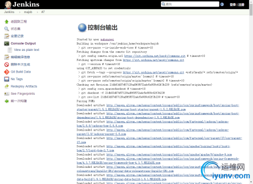
Task: Open View as plain text
Action: tap(26, 50)
